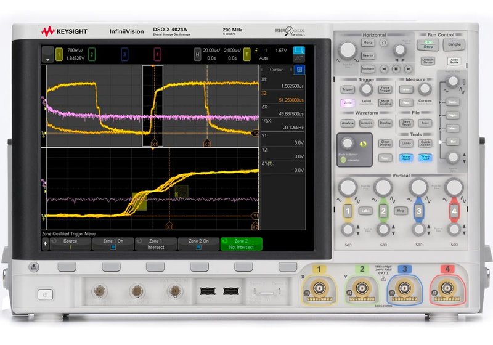Viewport: 493px width, 345px height.
Task: Push the Utility button
Action: pyautogui.click(x=406, y=144)
